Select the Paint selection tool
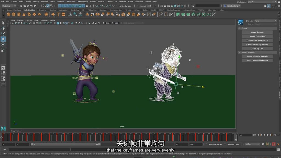Screen dimensions: 281x158 3,34
